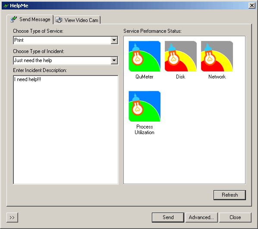Click the Disk performance icon

(x=181, y=56)
